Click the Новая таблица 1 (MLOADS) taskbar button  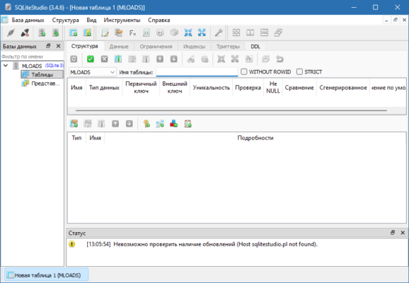pyautogui.click(x=47, y=275)
